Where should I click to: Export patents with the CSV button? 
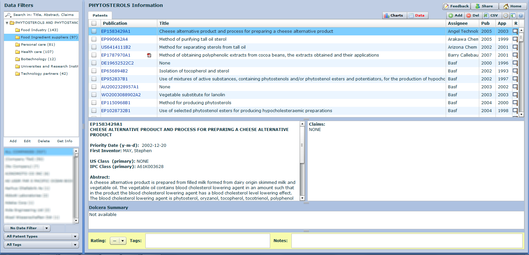point(491,16)
